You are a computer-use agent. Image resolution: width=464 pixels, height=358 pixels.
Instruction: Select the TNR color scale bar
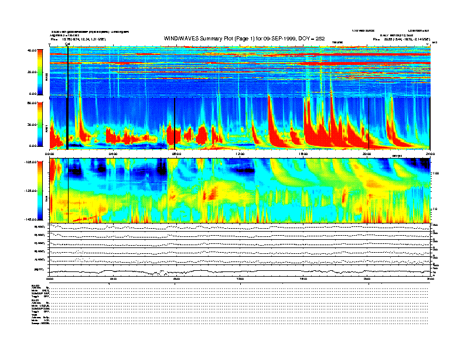tap(40, 191)
